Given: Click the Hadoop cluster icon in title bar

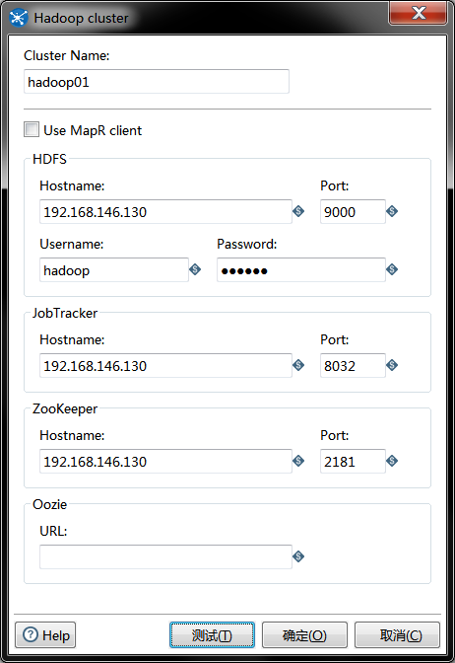Looking at the screenshot, I should click(19, 18).
